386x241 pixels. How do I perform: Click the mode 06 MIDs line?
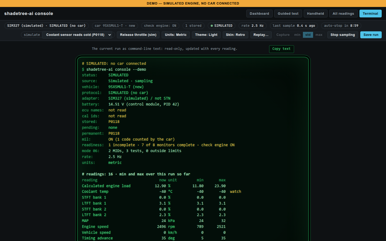pos(132,151)
